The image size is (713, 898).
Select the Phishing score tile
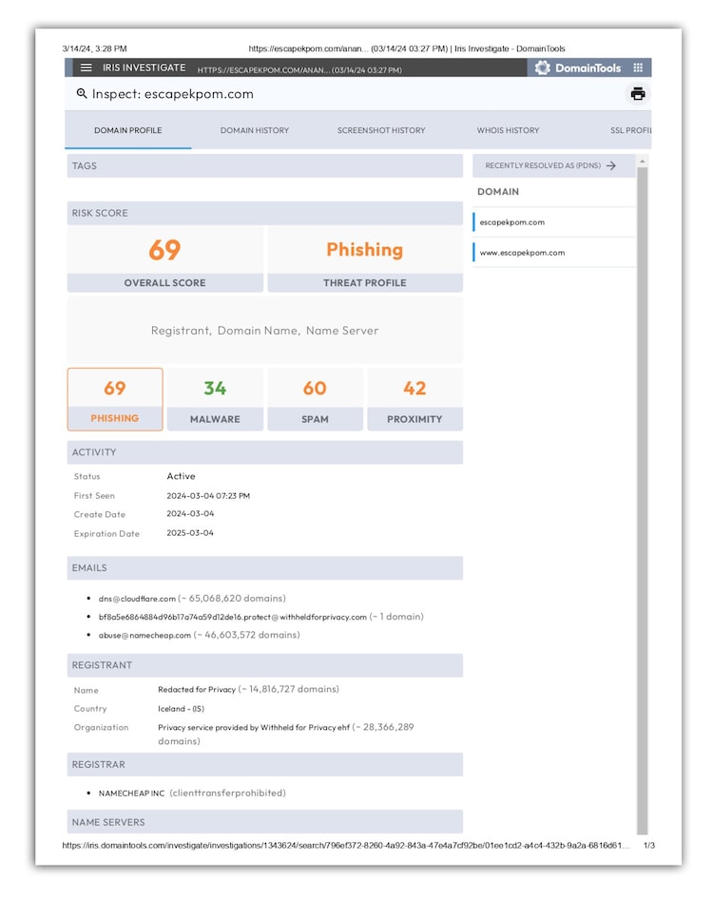click(x=115, y=399)
